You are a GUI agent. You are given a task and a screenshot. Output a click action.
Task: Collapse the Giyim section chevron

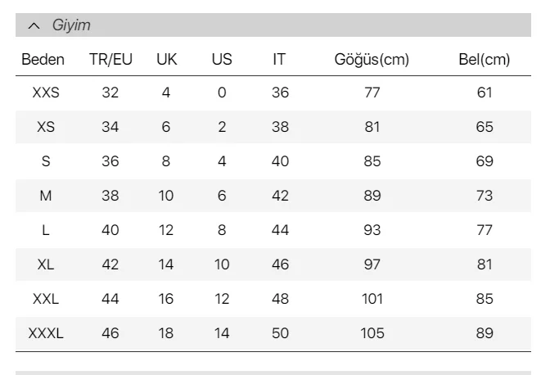point(33,26)
